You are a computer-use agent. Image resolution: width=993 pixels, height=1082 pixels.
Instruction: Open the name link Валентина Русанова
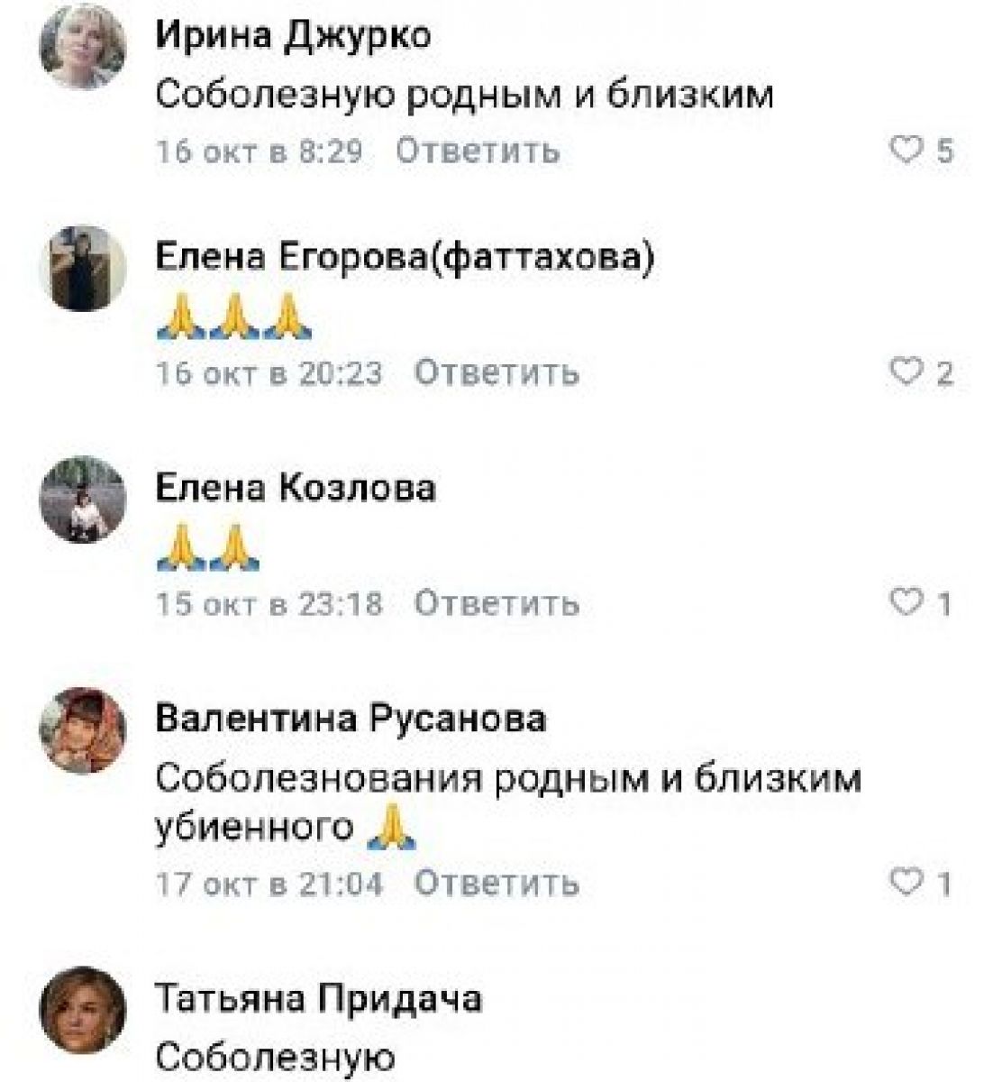351,720
